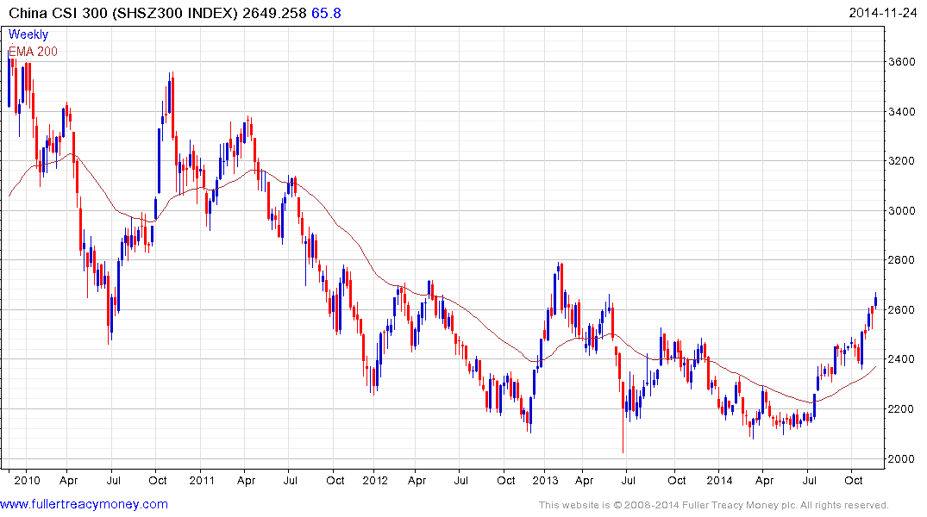The height and width of the screenshot is (517, 927).
Task: Click the change value '65.8'
Action: point(326,13)
